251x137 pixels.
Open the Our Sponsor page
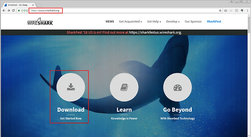click(193, 22)
